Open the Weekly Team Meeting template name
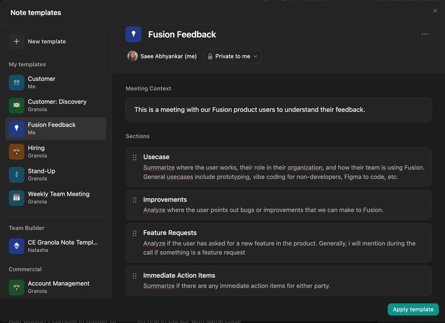Screen dimensions: 445x323 click(58, 194)
